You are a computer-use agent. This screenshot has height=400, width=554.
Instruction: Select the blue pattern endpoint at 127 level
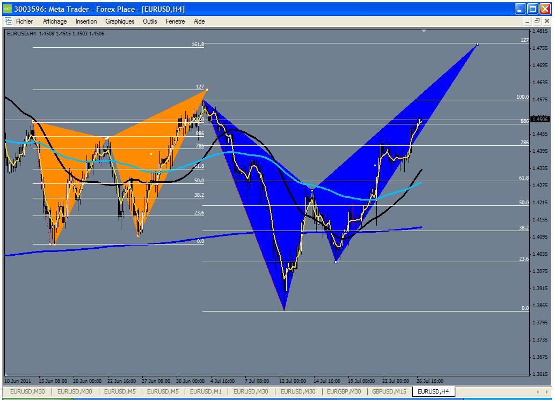[x=477, y=44]
